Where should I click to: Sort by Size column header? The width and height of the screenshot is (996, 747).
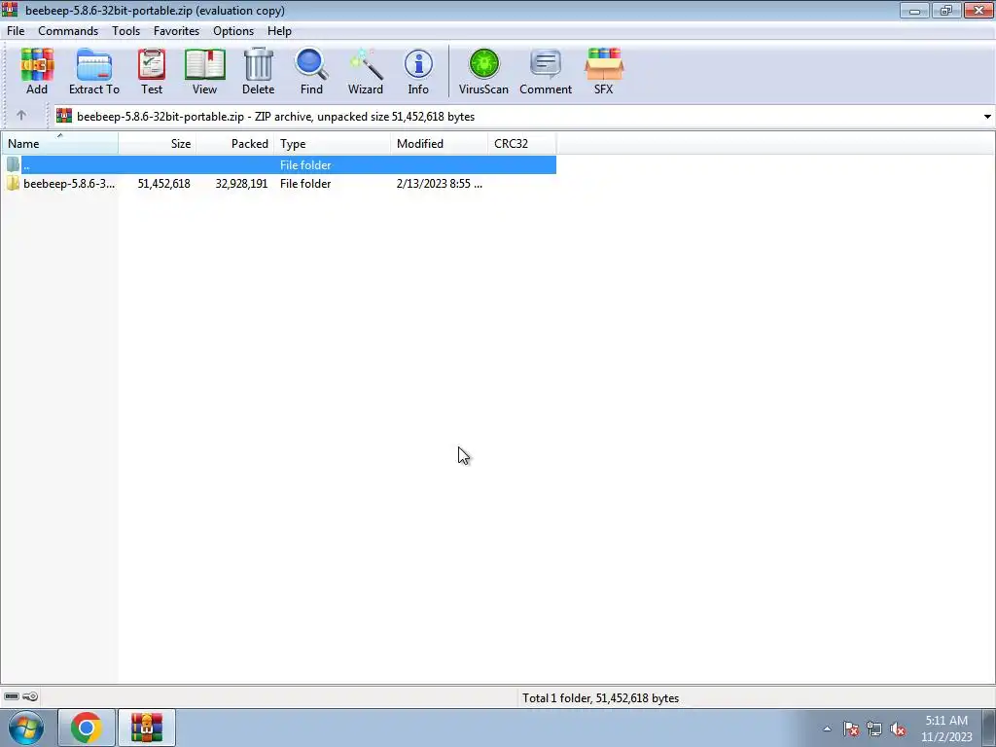click(157, 144)
